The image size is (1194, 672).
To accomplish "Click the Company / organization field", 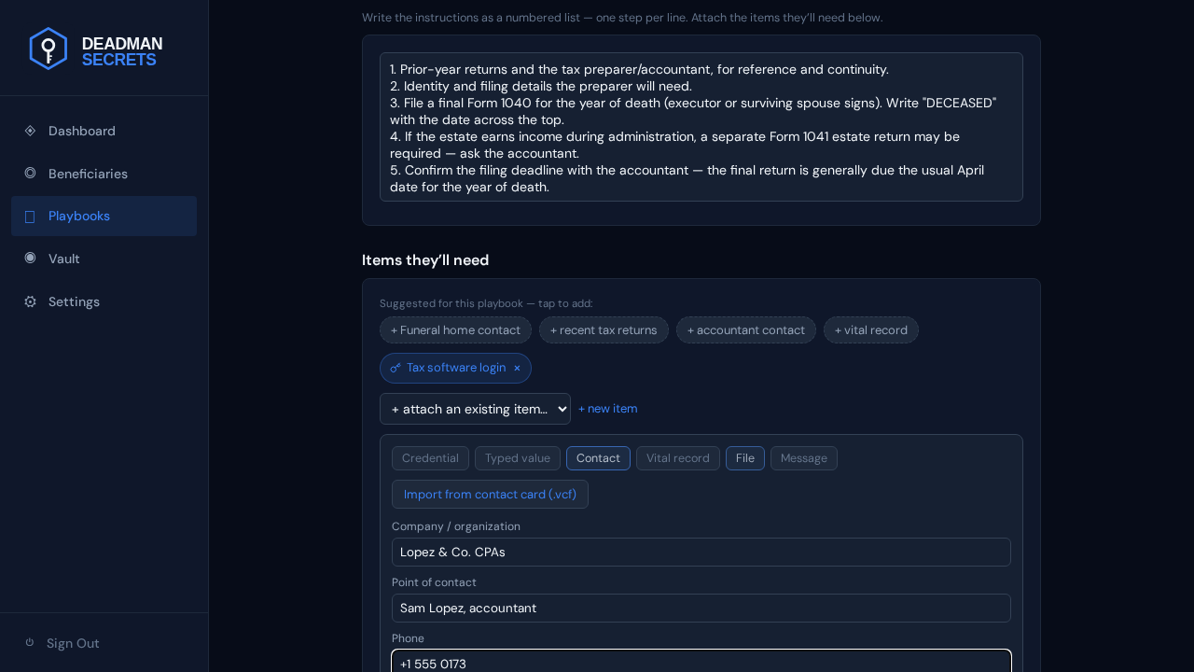I will coord(701,552).
